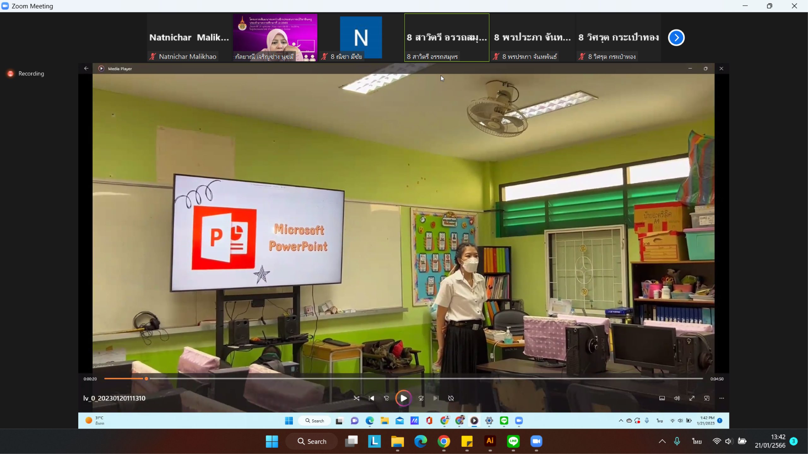The height and width of the screenshot is (454, 808).
Task: Open Wi-Fi network settings in tray
Action: click(x=717, y=441)
